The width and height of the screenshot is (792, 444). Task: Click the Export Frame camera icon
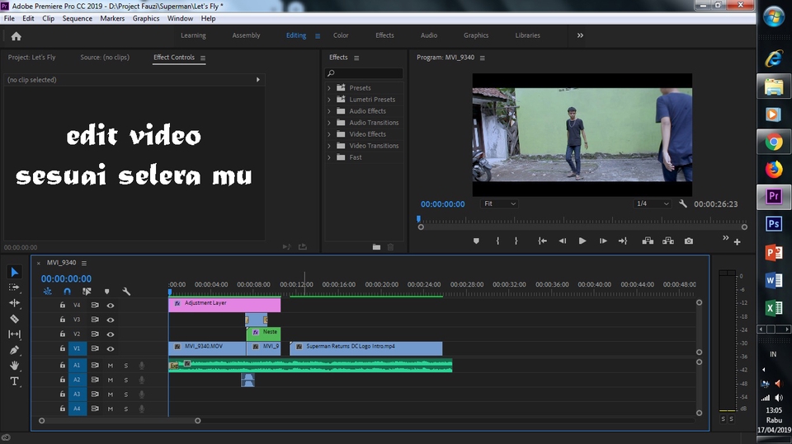[x=689, y=241]
